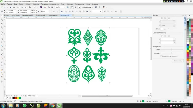The height and width of the screenshot is (108, 193).
Task: Click the Undo arrow icon
Action: (x=30, y=7)
